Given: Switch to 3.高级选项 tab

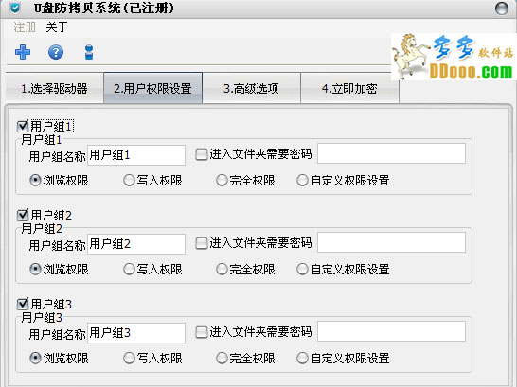Looking at the screenshot, I should coord(251,88).
